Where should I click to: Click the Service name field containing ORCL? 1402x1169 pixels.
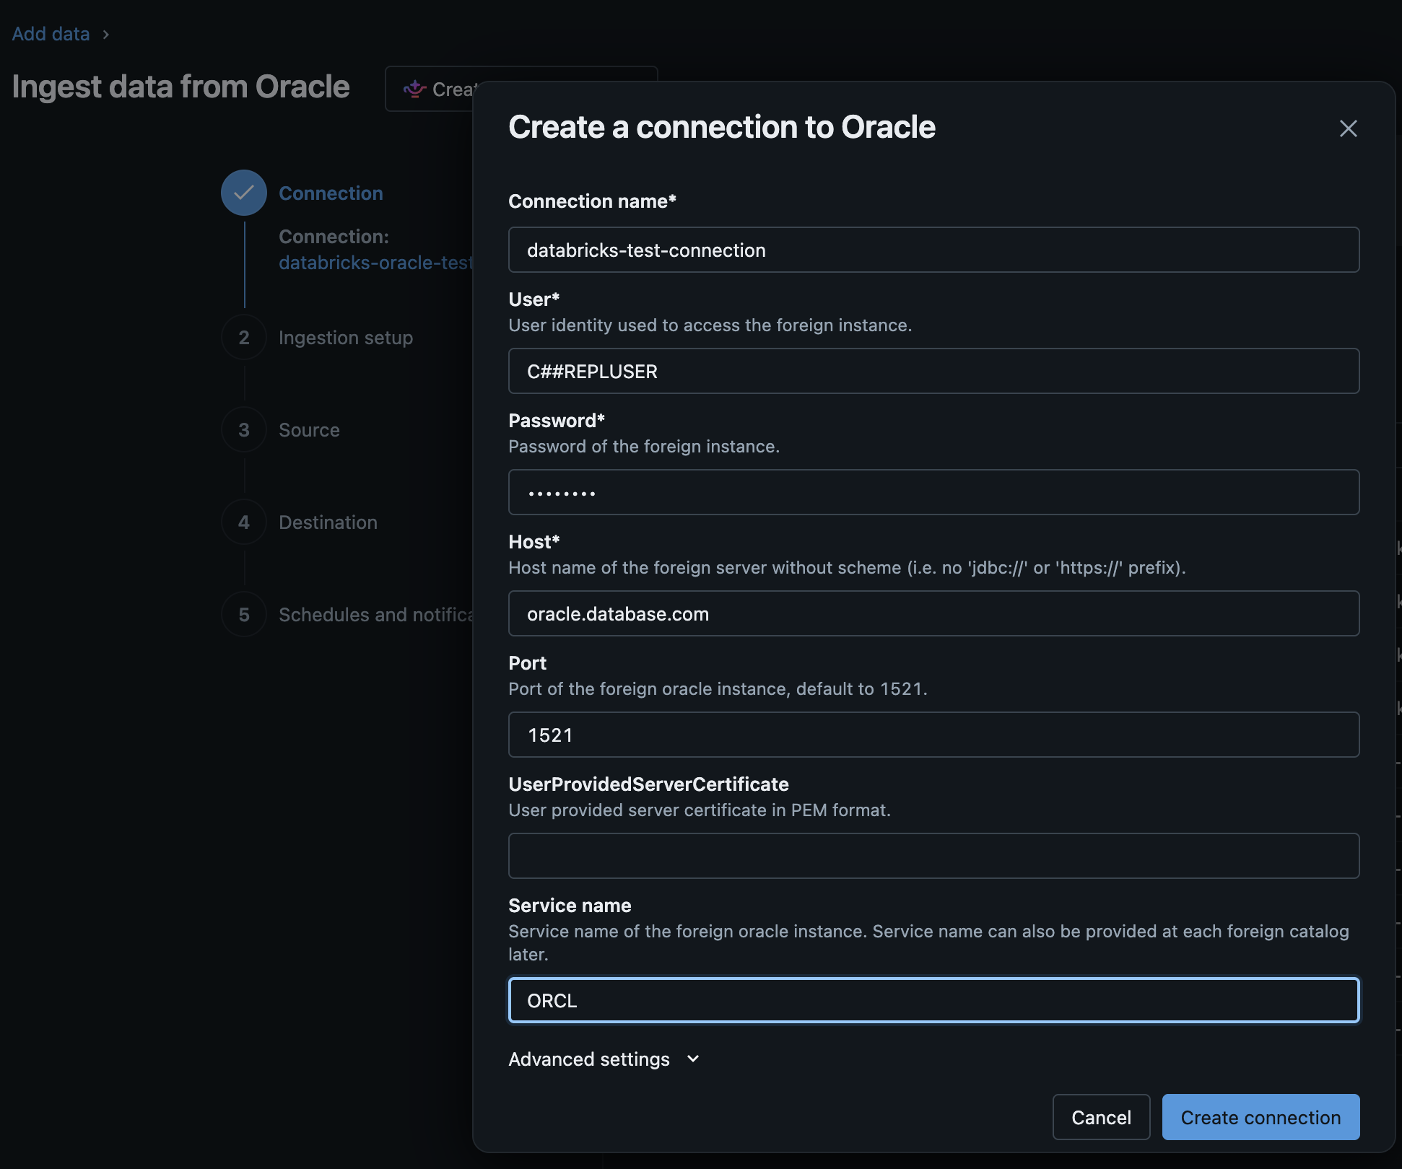(933, 1000)
